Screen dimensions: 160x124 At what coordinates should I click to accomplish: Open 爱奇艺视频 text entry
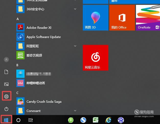(x=34, y=55)
